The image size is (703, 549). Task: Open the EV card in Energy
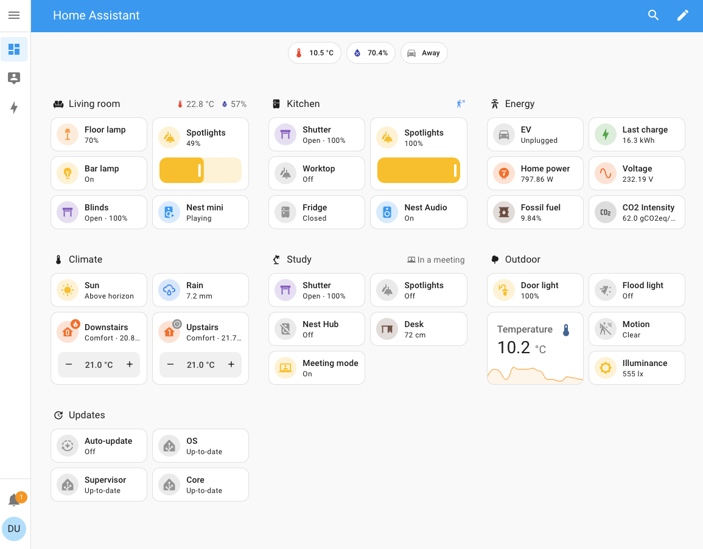pos(535,134)
